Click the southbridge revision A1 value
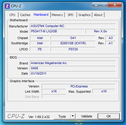Viewport: 126px width, 125px height. pyautogui.click(x=111, y=43)
